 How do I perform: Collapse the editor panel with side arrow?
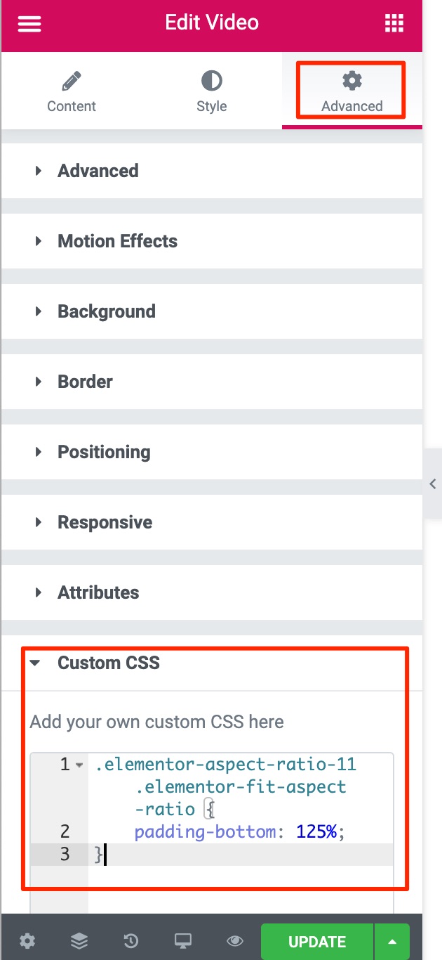(432, 484)
